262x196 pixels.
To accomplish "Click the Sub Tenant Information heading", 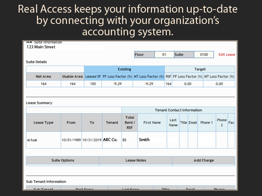I will [46, 182].
